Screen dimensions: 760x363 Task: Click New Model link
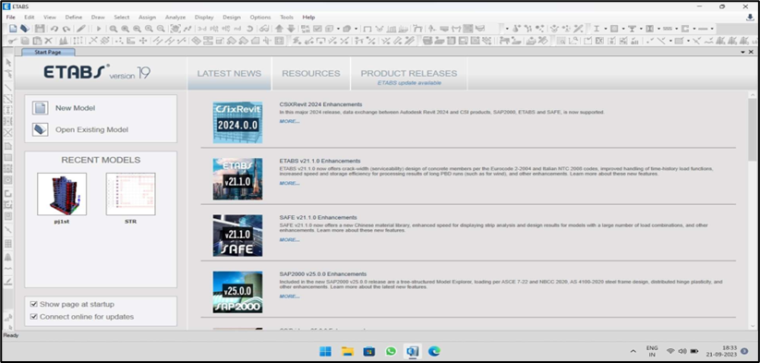[x=75, y=108]
